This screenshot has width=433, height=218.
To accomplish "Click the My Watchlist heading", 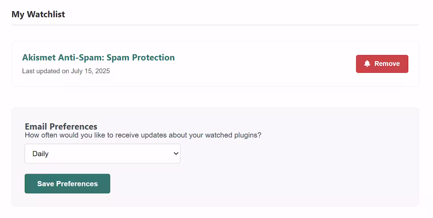I will pos(38,14).
